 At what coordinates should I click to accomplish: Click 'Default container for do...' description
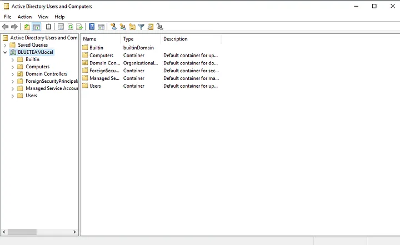[191, 63]
